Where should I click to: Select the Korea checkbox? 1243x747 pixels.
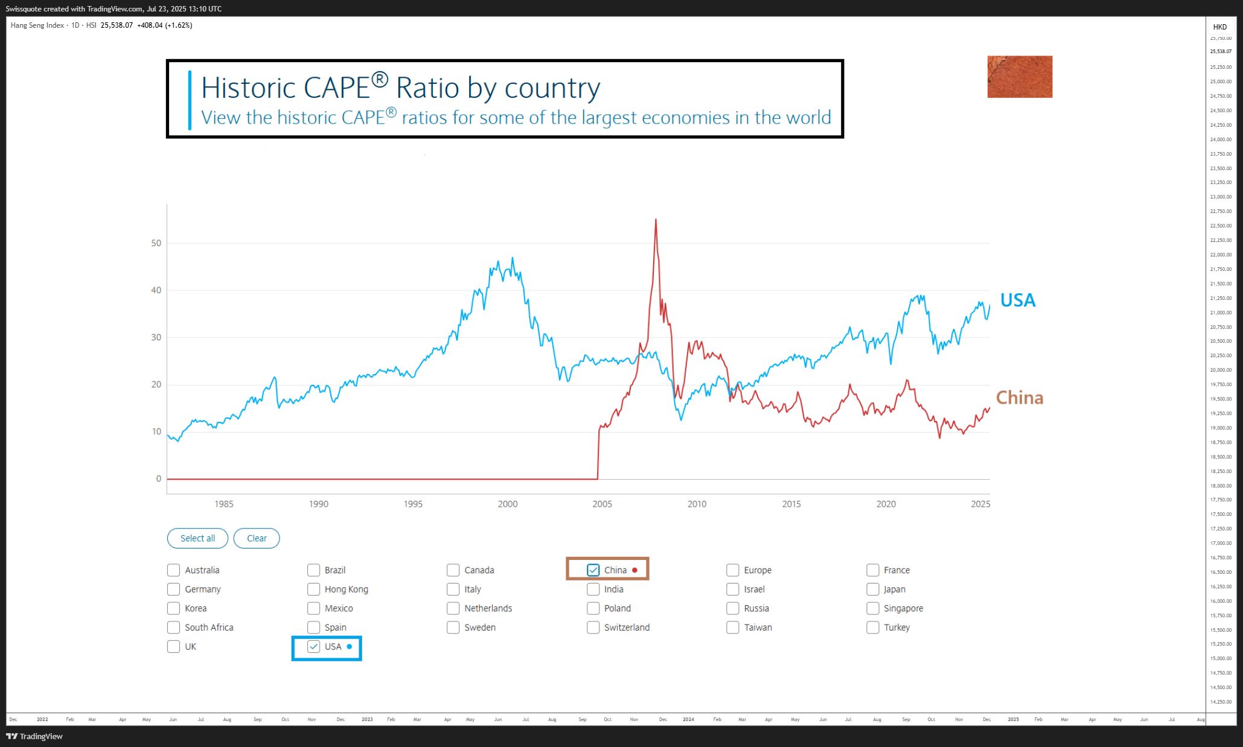click(173, 608)
